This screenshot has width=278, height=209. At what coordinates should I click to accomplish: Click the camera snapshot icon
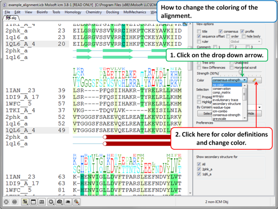[60, 202]
